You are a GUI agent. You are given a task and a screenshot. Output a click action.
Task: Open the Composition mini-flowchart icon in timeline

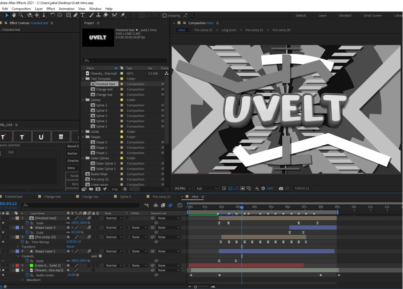point(147,205)
